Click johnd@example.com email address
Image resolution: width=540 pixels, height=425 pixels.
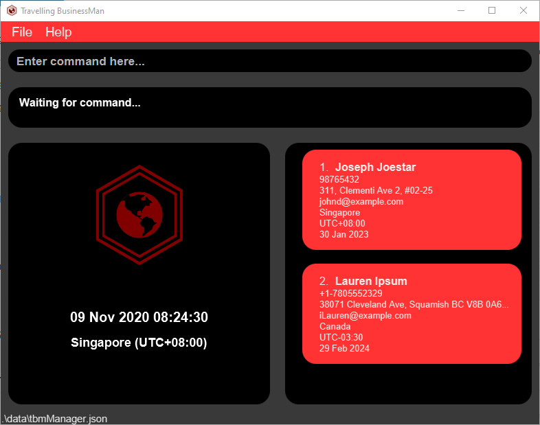[x=361, y=202]
